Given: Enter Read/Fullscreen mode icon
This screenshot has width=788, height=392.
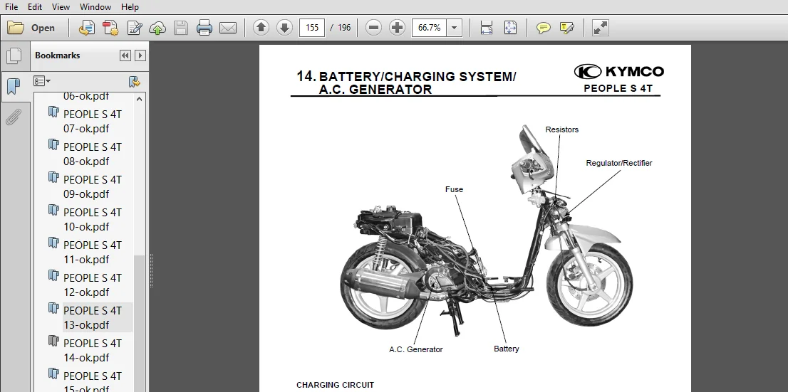Looking at the screenshot, I should (600, 28).
